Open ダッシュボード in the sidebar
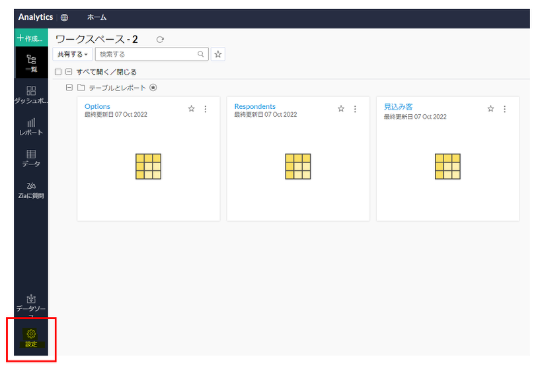 pyautogui.click(x=31, y=94)
